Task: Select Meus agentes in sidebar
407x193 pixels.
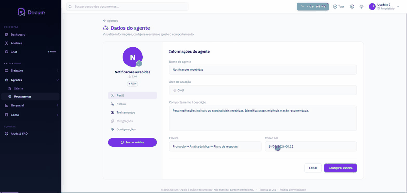Action: click(x=30, y=96)
